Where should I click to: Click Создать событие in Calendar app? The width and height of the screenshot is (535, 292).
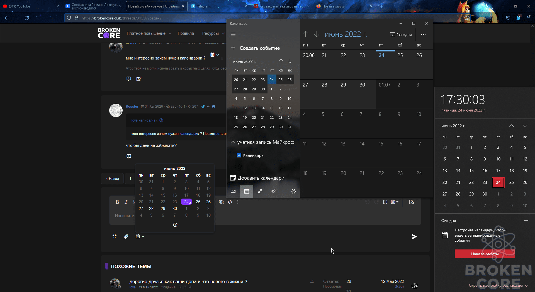pos(256,48)
